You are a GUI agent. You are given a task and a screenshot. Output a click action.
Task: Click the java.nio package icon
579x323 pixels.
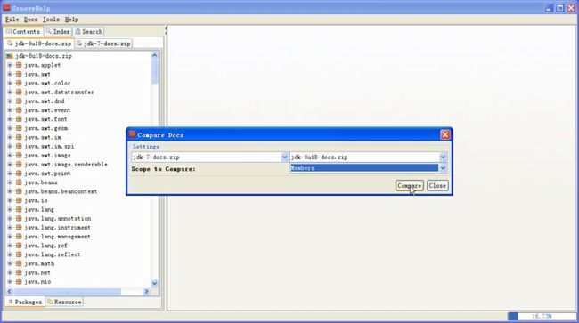click(19, 282)
